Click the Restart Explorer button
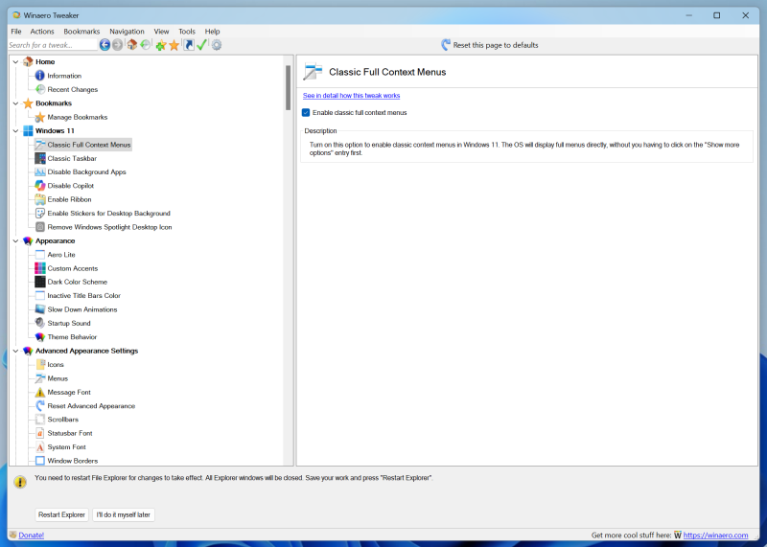 [x=61, y=514]
